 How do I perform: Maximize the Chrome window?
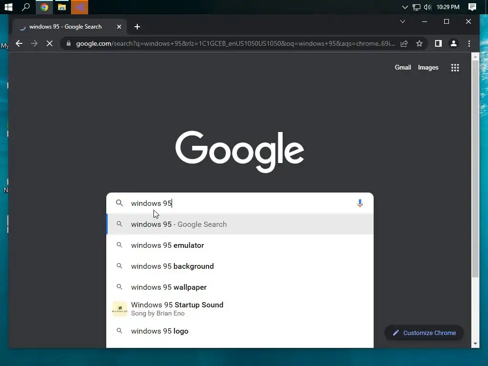click(446, 21)
